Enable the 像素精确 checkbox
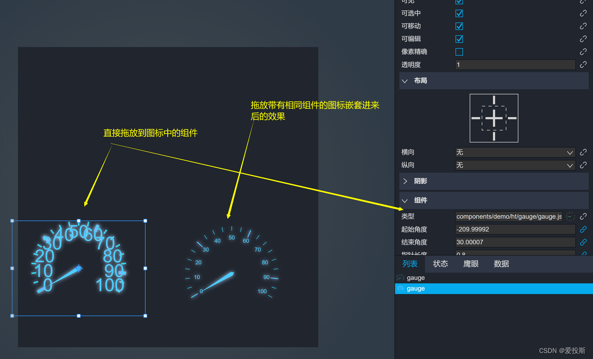 tap(459, 51)
